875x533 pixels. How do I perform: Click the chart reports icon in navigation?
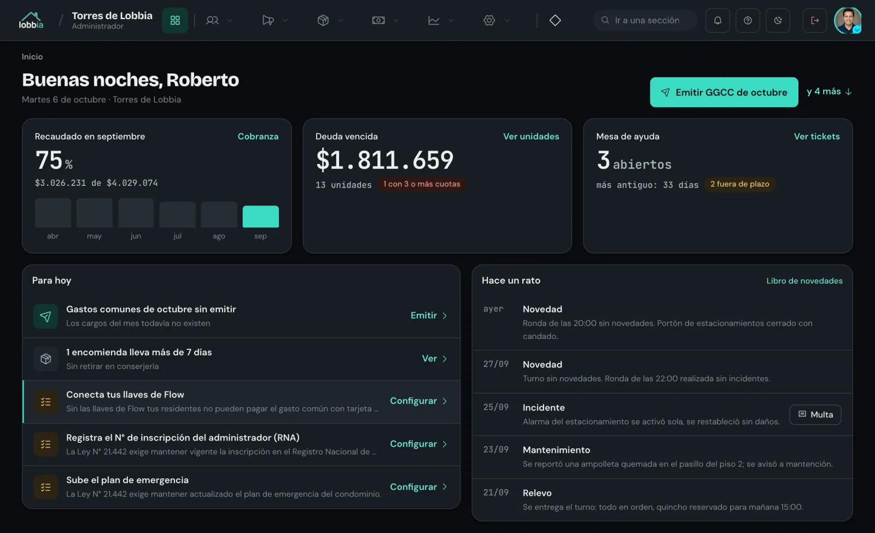click(434, 20)
